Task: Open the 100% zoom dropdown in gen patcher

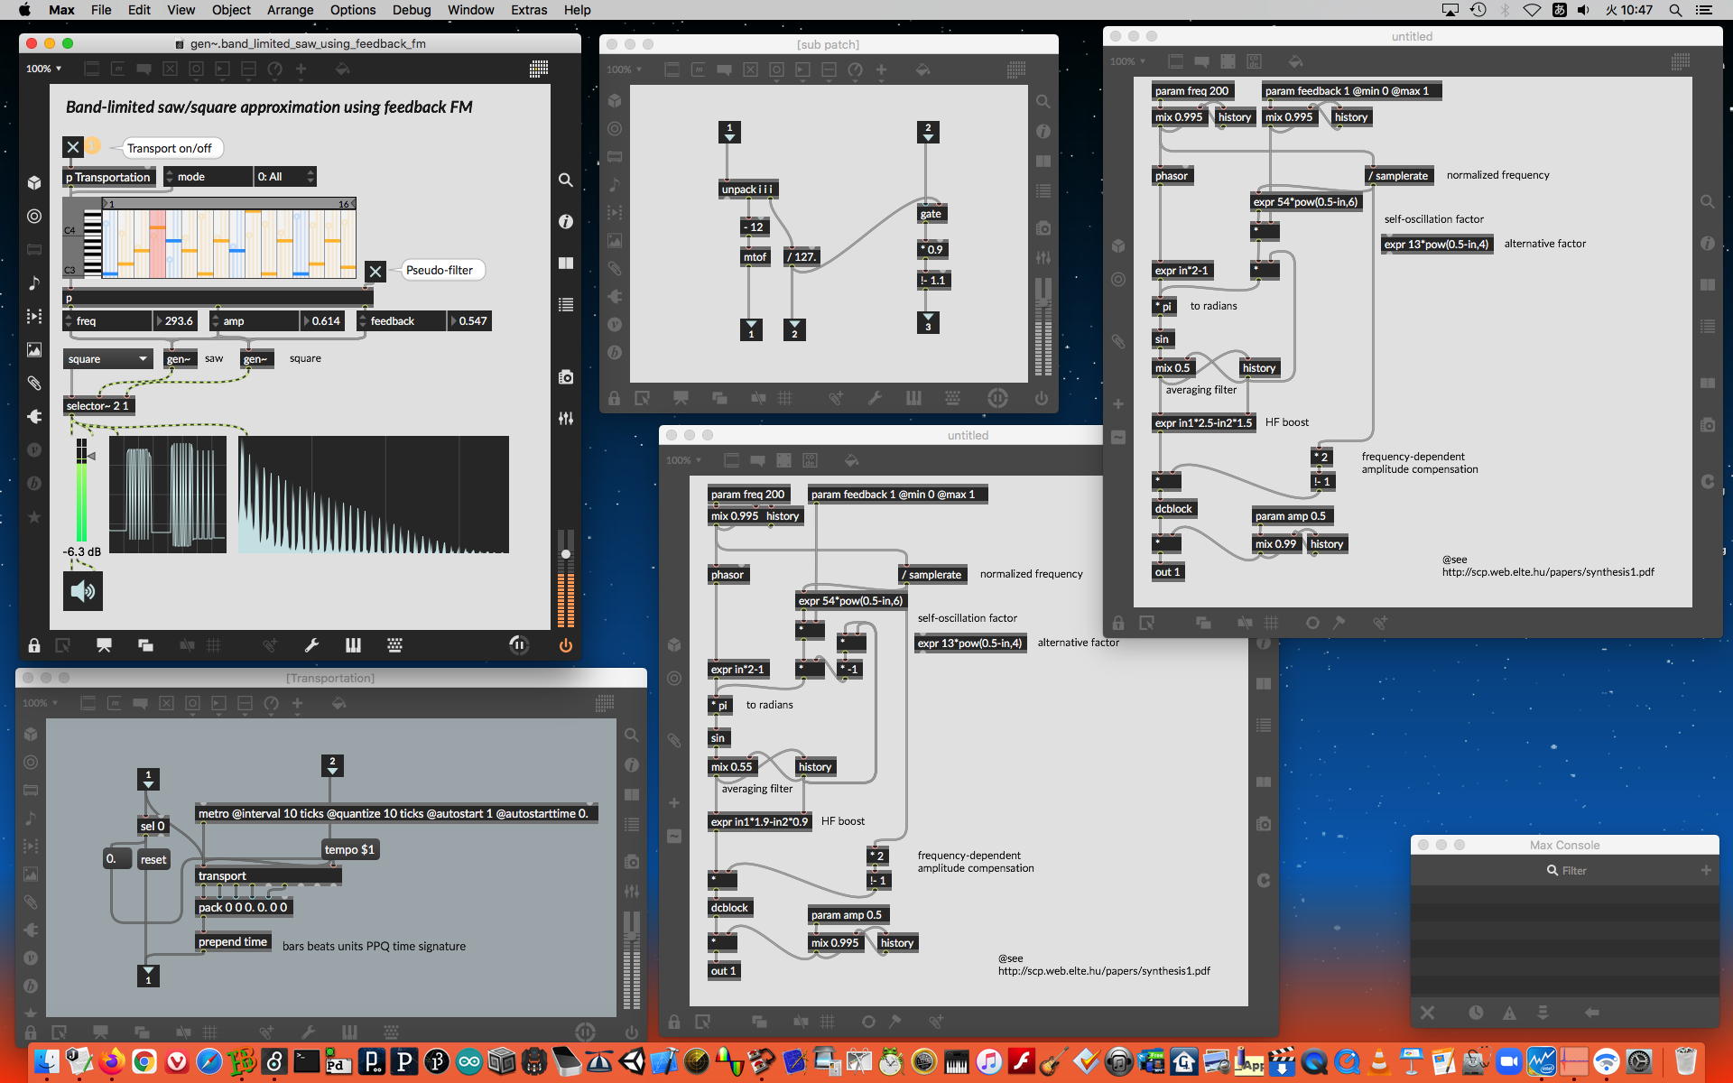Action: (44, 69)
